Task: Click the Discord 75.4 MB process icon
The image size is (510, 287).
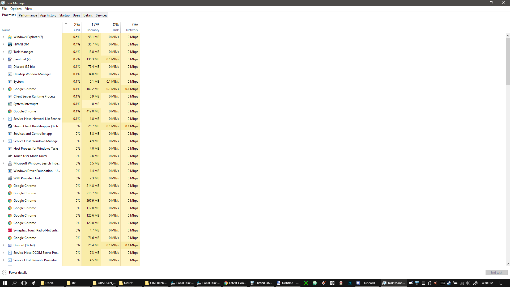Action: (10, 67)
